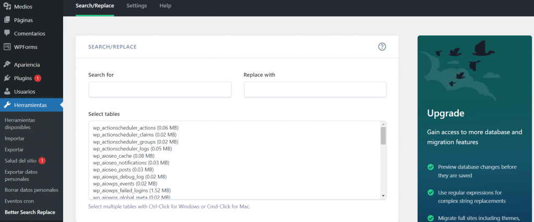534x222 pixels.
Task: Open the Help tab
Action: pyautogui.click(x=165, y=6)
